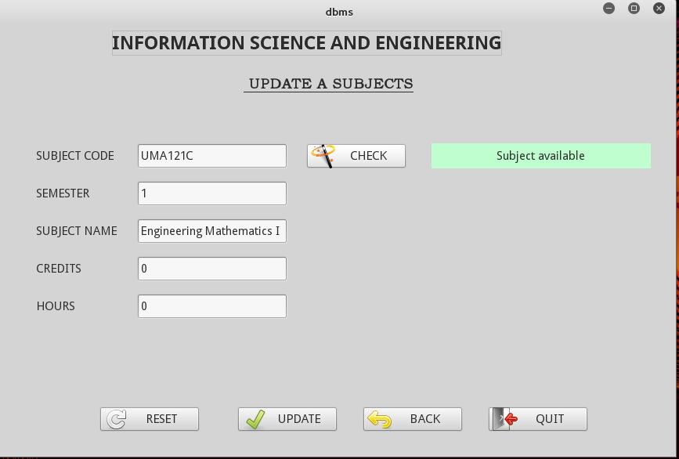
Task: Select the SUBJECT NAME field
Action: (212, 231)
